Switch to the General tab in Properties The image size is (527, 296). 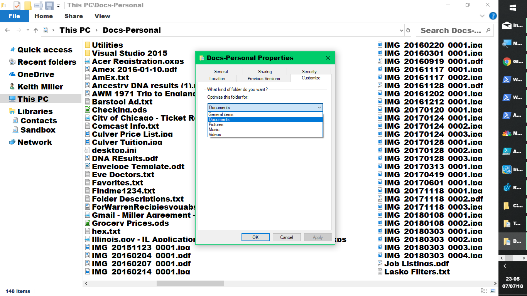pos(221,71)
